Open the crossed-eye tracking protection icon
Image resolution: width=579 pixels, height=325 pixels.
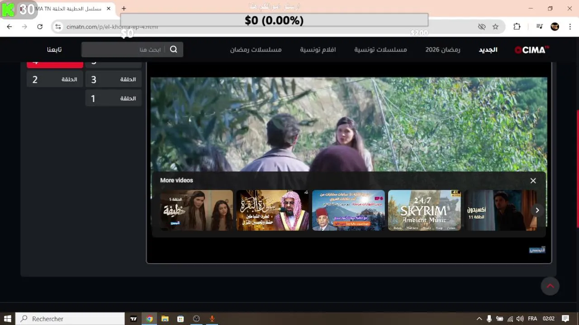point(482,27)
